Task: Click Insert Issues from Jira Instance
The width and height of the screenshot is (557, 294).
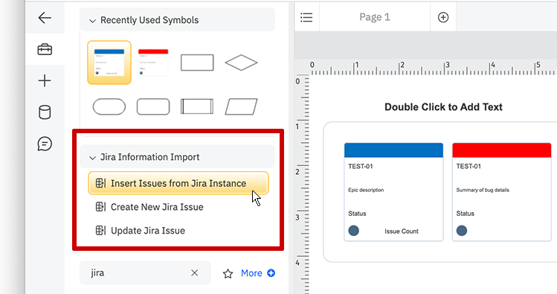Action: 178,183
